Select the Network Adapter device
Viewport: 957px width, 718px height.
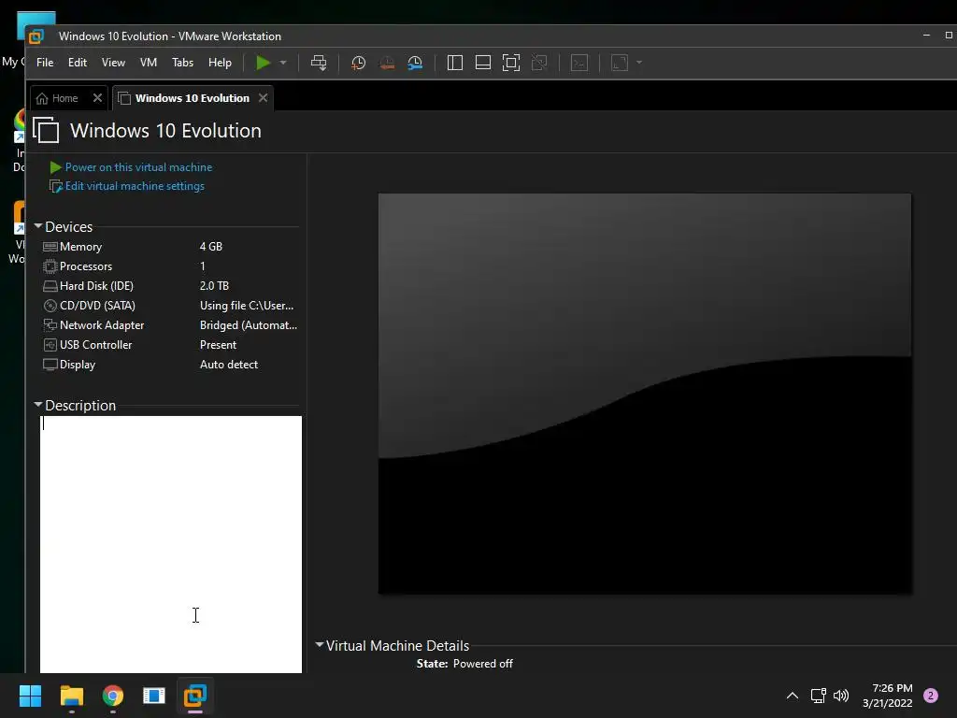click(x=170, y=325)
